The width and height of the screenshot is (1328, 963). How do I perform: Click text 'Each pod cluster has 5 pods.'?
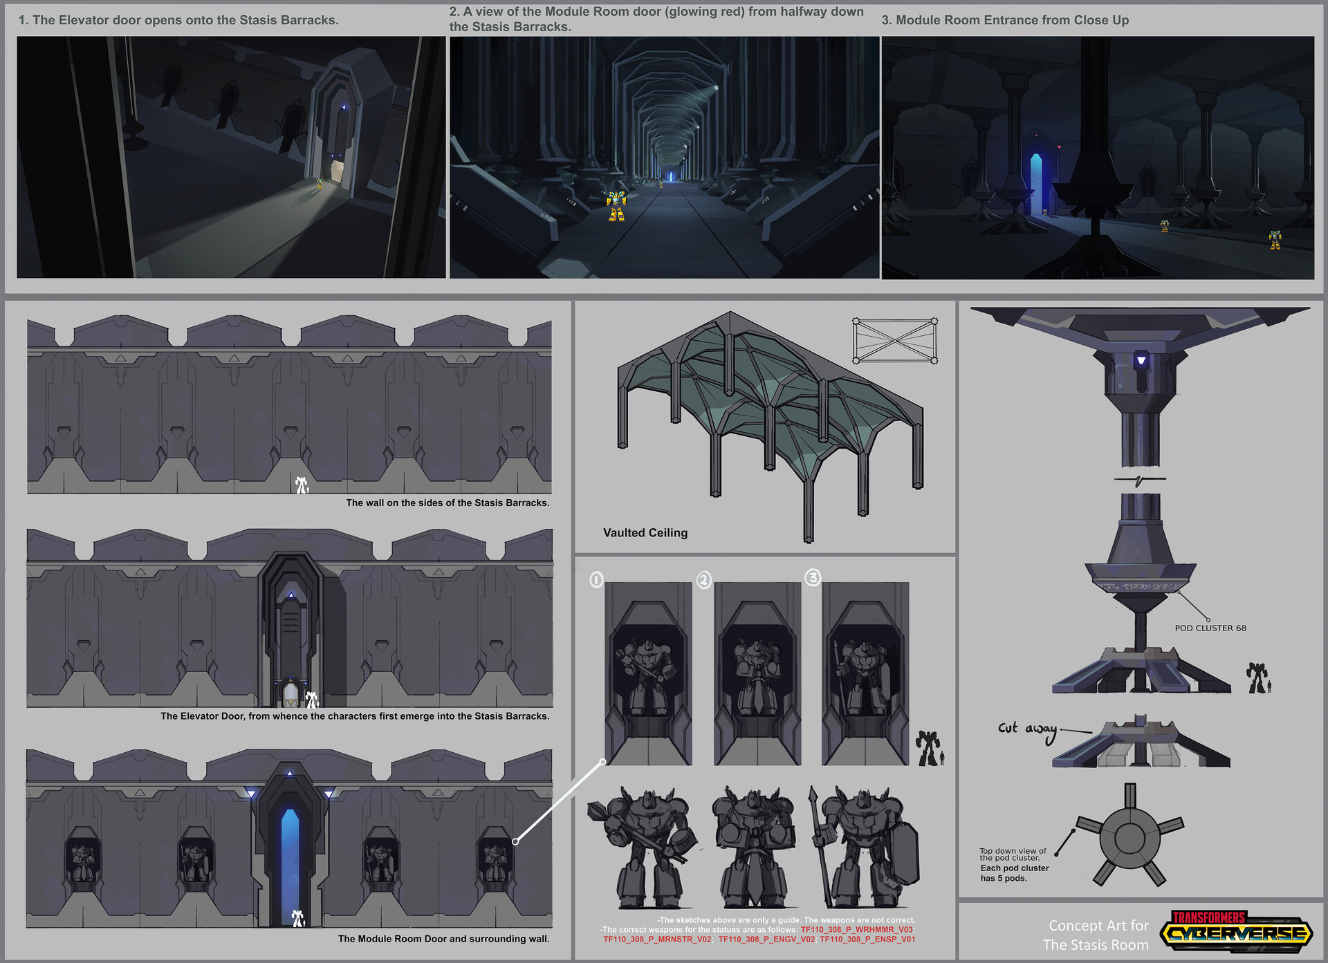(1014, 873)
